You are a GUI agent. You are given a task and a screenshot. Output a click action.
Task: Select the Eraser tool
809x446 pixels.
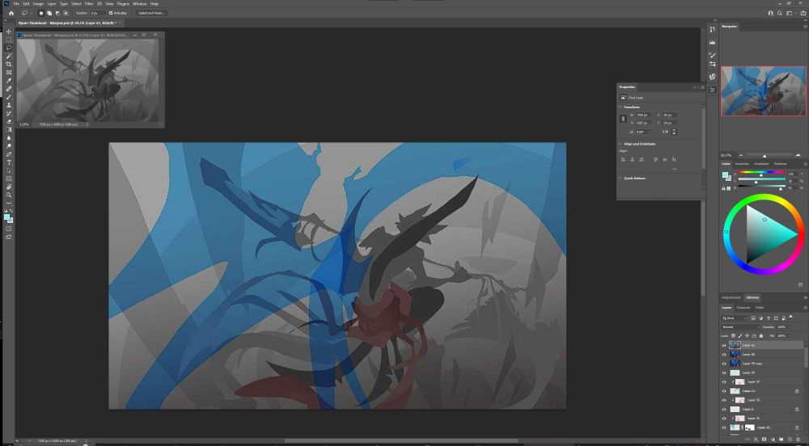coord(9,121)
